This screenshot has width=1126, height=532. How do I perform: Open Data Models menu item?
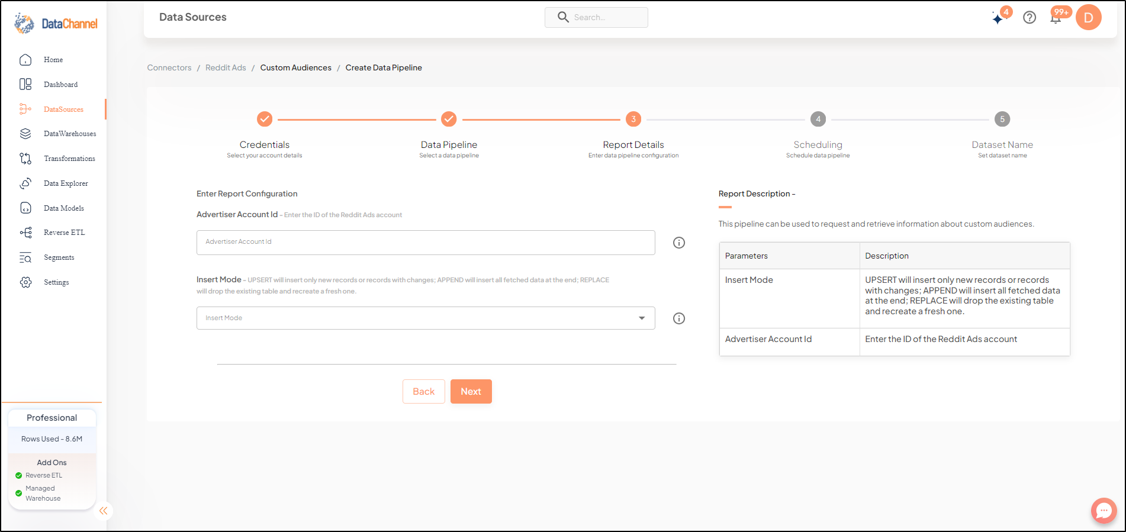tap(64, 208)
